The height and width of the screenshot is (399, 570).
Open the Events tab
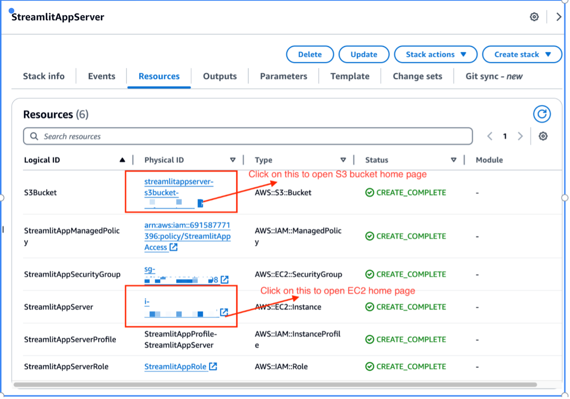[x=102, y=76]
